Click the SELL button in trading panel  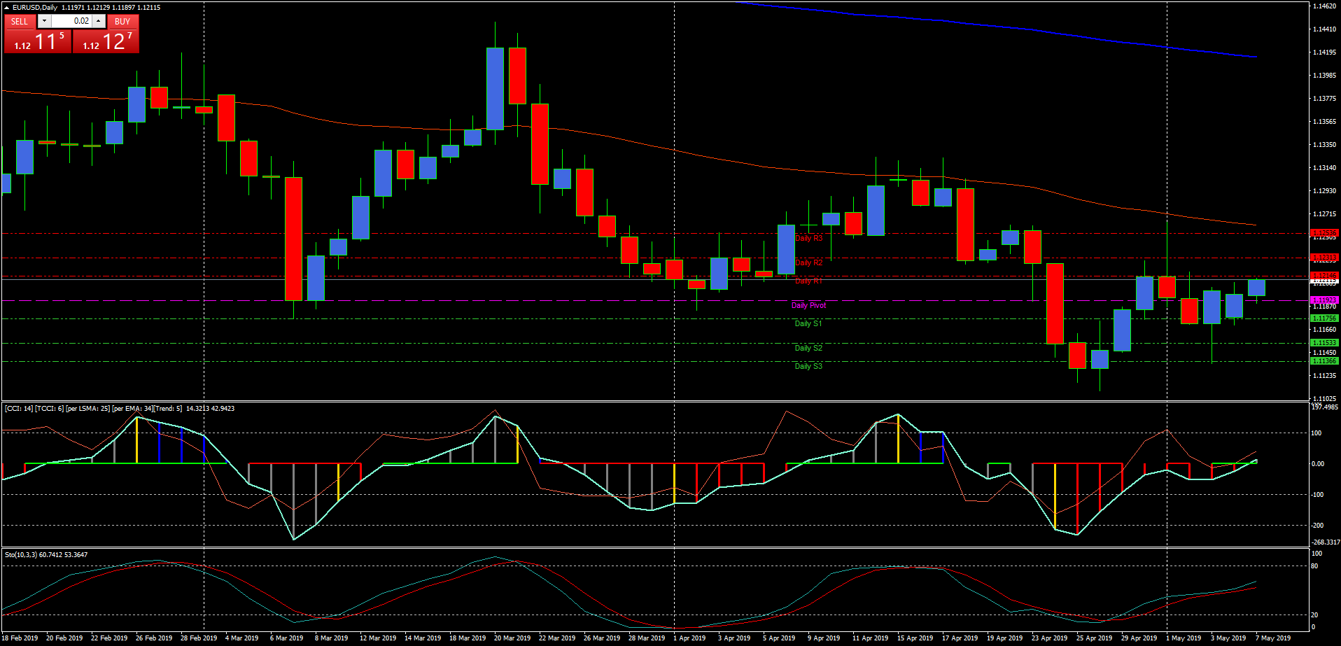click(20, 21)
